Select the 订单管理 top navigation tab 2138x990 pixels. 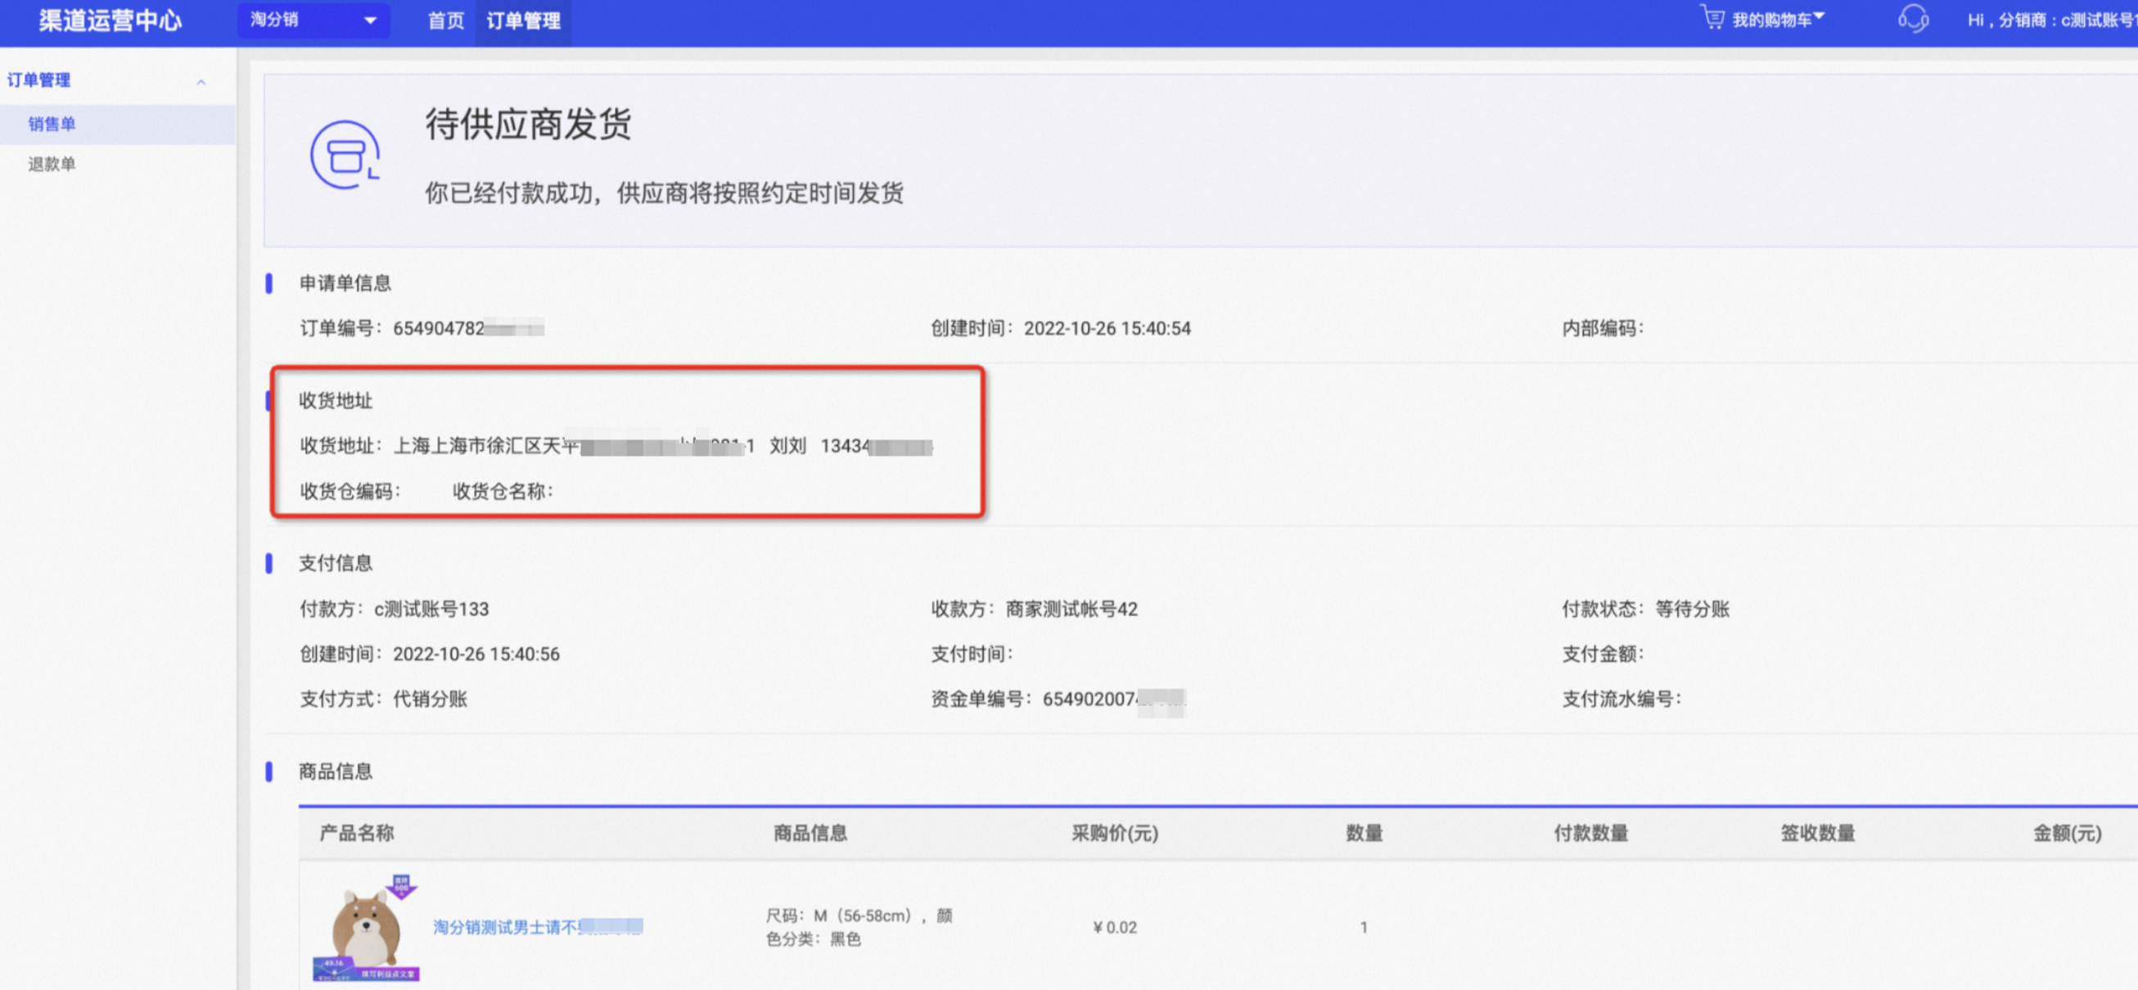tap(524, 20)
